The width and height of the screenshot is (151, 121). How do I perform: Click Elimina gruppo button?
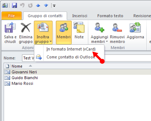26,33
